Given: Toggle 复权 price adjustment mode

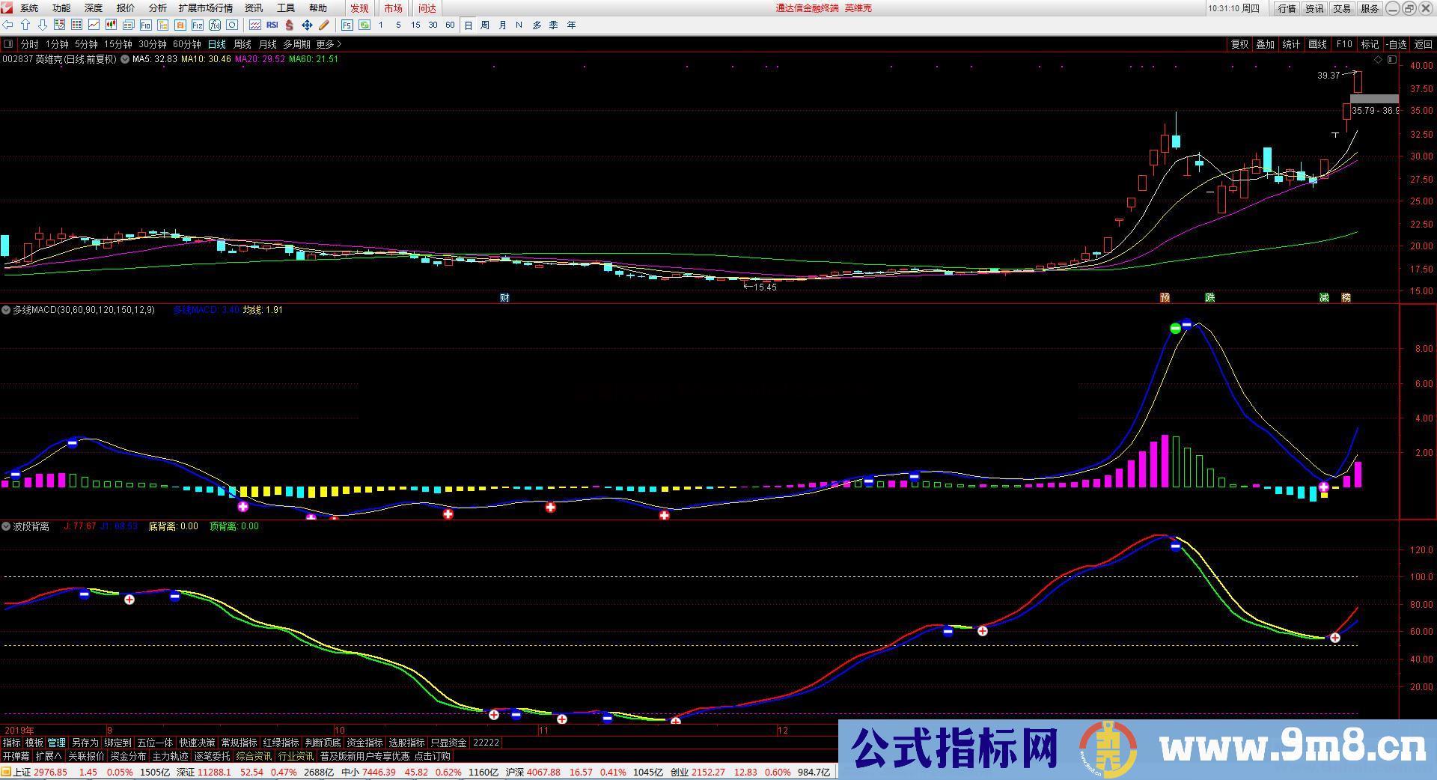Looking at the screenshot, I should [1240, 44].
